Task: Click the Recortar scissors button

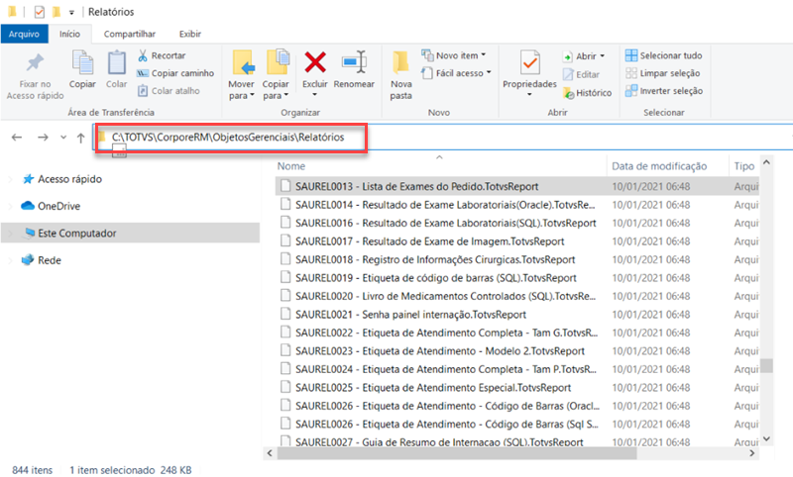Action: click(x=162, y=55)
